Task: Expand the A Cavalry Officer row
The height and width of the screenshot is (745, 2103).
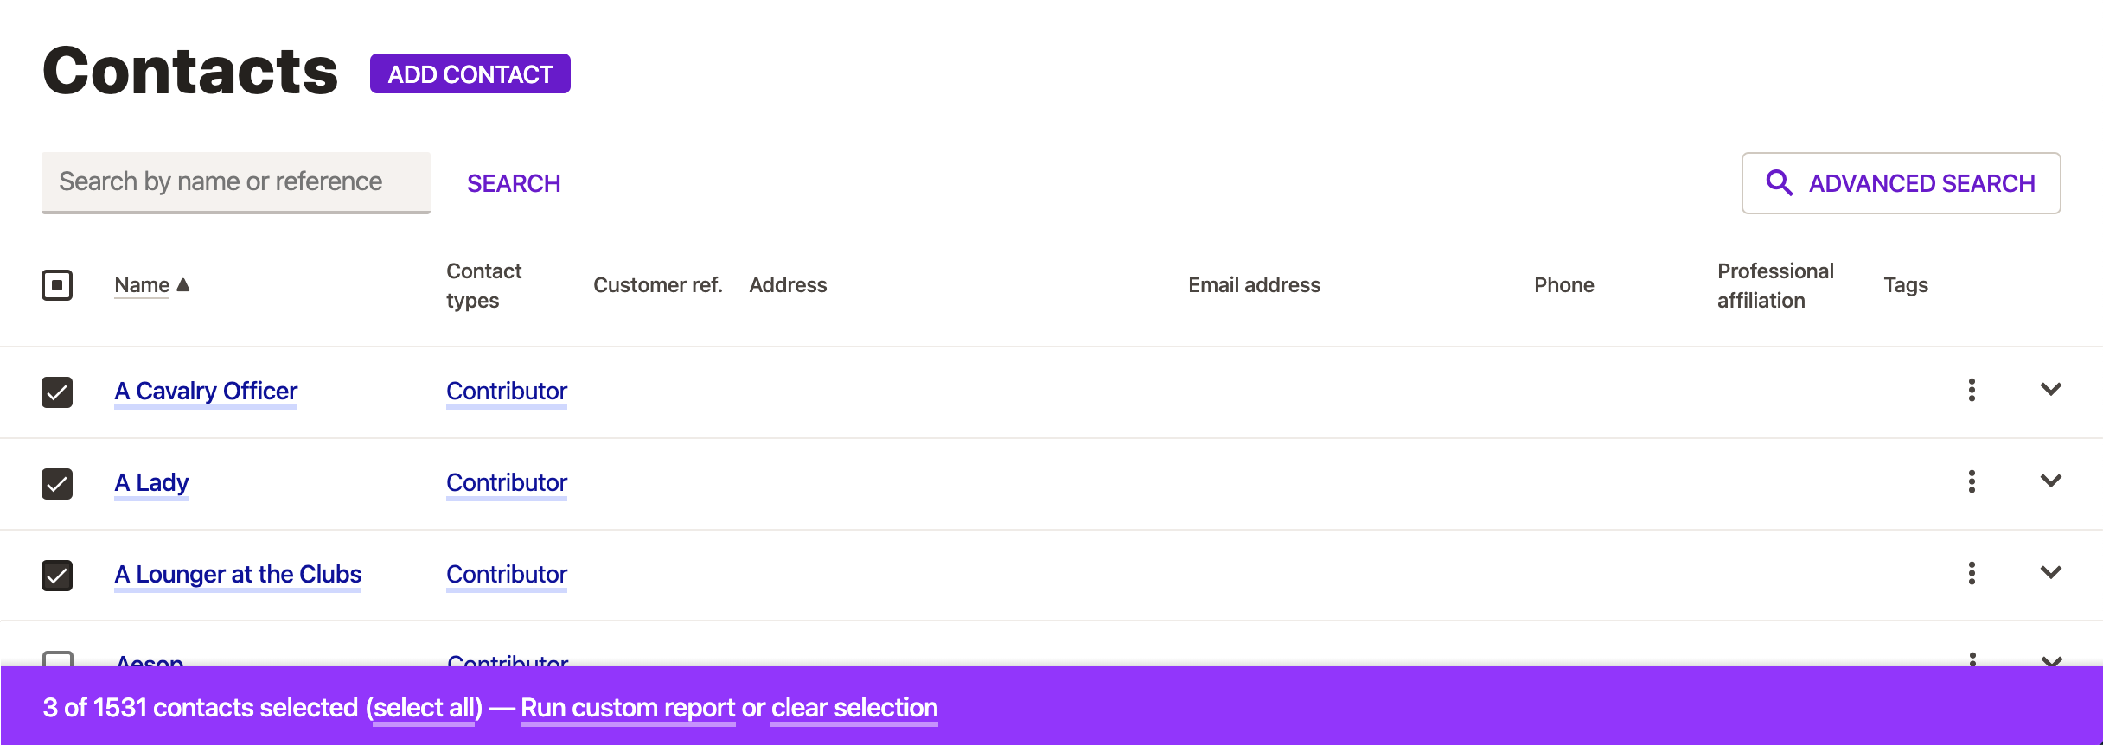Action: tap(2050, 390)
